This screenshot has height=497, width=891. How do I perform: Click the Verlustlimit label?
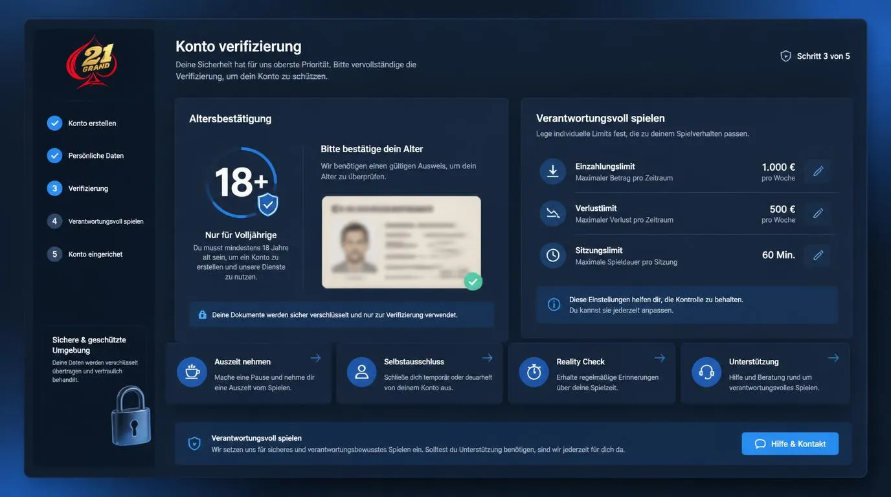[596, 208]
